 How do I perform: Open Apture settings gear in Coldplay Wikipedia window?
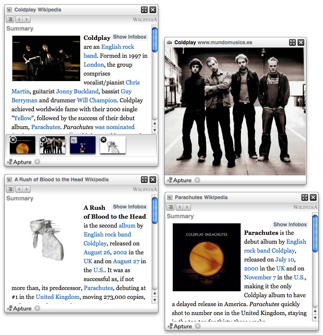(37, 162)
